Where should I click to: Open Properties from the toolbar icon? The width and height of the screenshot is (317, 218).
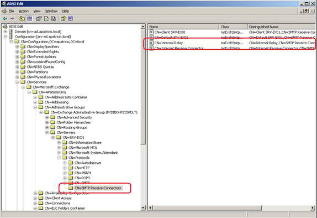(39, 19)
